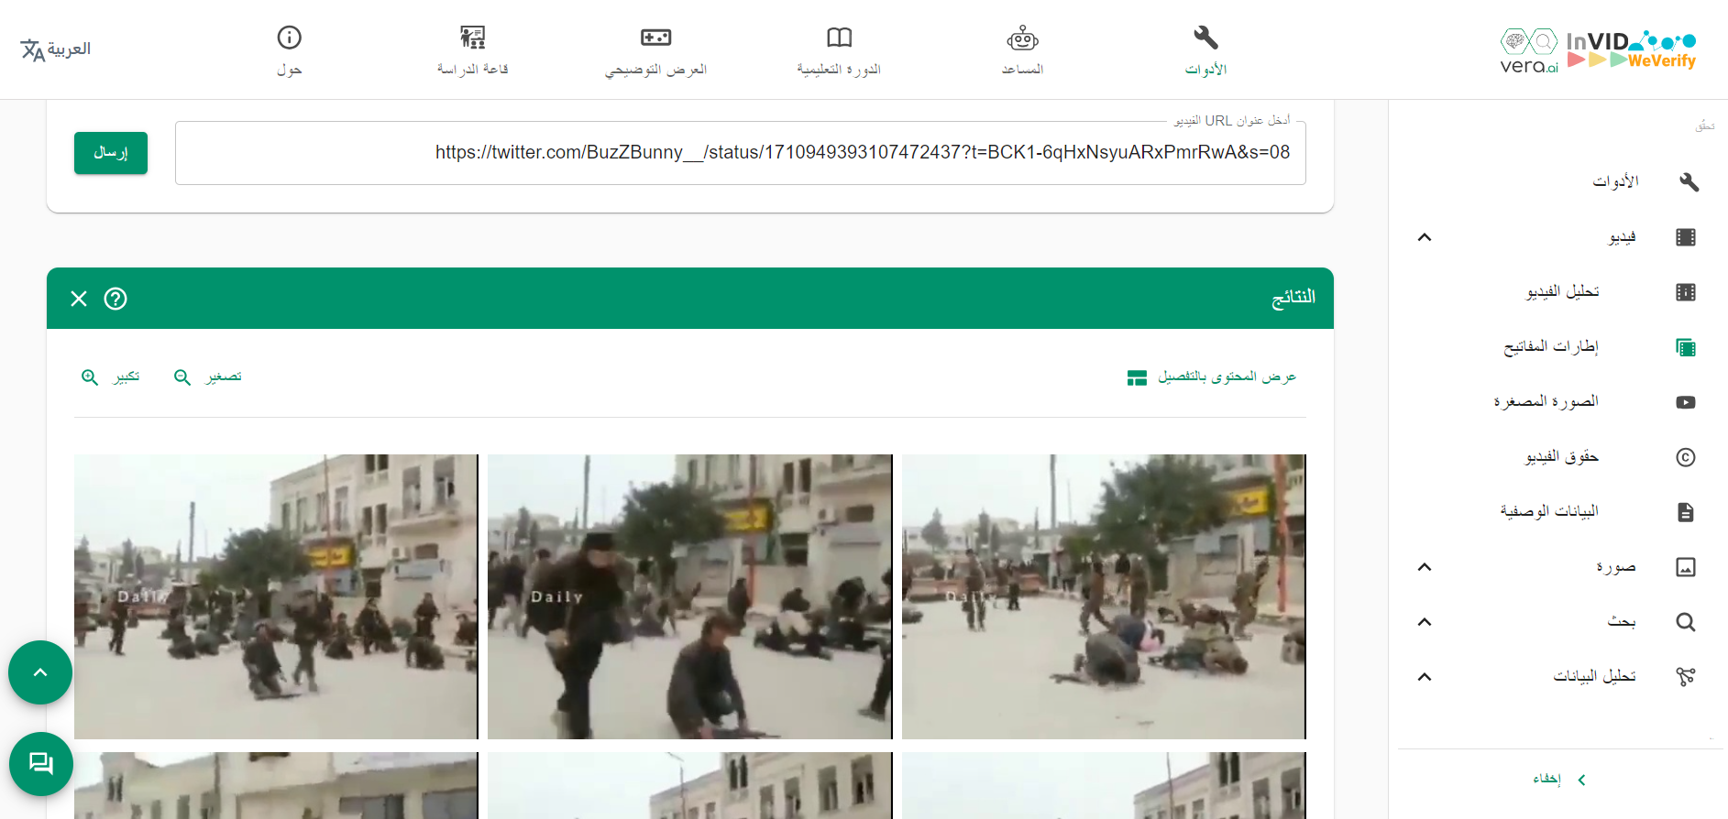
Task: Open the المساعد robot assistant icon
Action: 1022,38
